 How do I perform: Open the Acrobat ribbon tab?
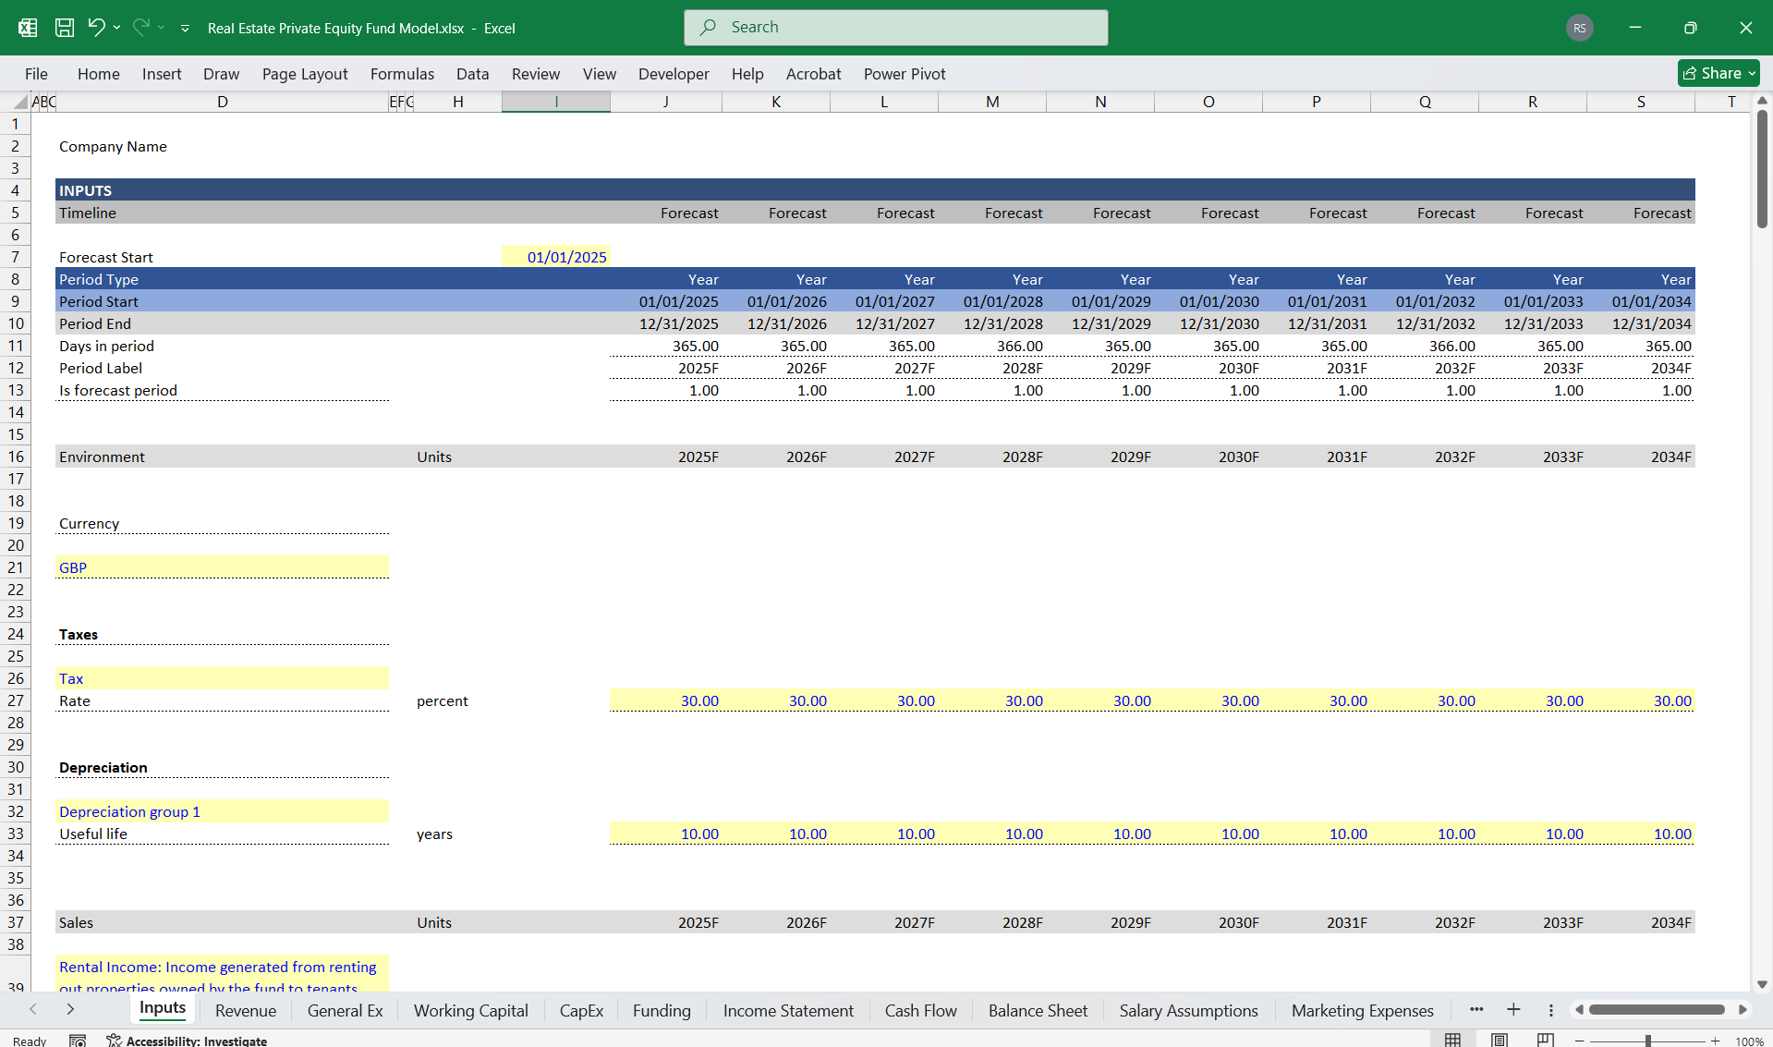[x=813, y=74]
